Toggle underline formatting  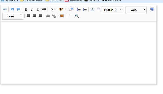coord(38,10)
